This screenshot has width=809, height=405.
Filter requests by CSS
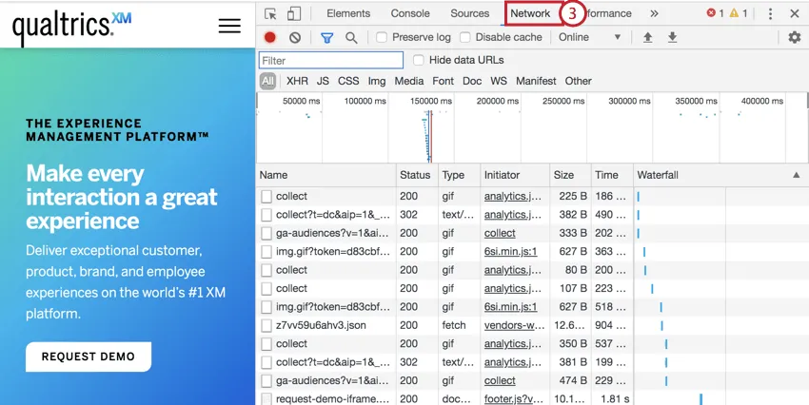pos(348,81)
